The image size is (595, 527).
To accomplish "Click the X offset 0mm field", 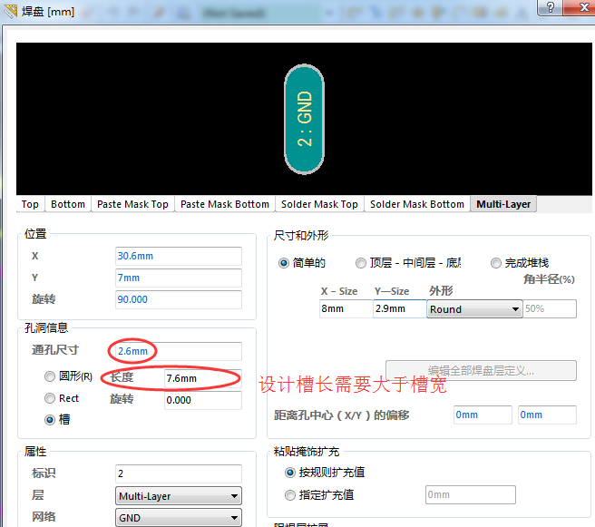I will coord(483,415).
